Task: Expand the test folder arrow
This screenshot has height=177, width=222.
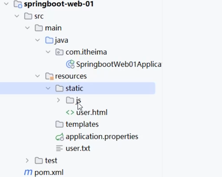Action: tap(27, 160)
